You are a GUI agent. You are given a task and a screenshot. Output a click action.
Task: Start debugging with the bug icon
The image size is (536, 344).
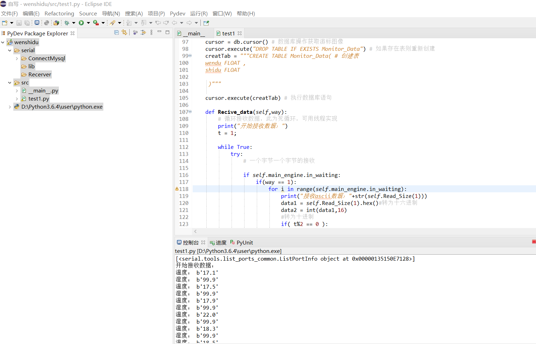[67, 23]
